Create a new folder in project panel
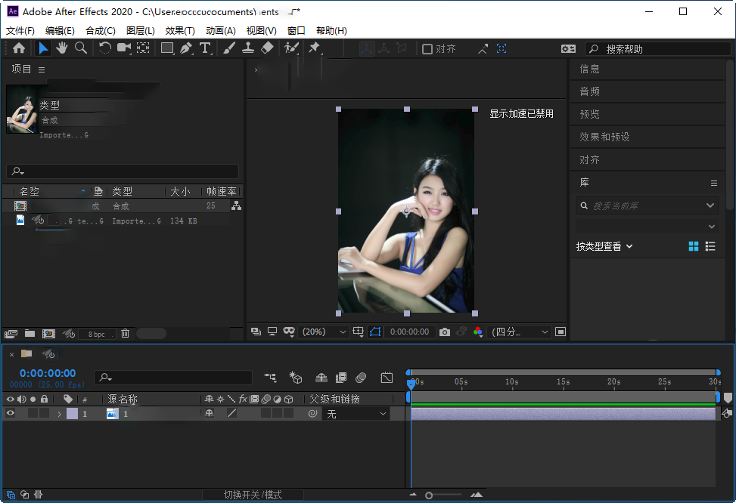Image resolution: width=736 pixels, height=503 pixels. (30, 333)
